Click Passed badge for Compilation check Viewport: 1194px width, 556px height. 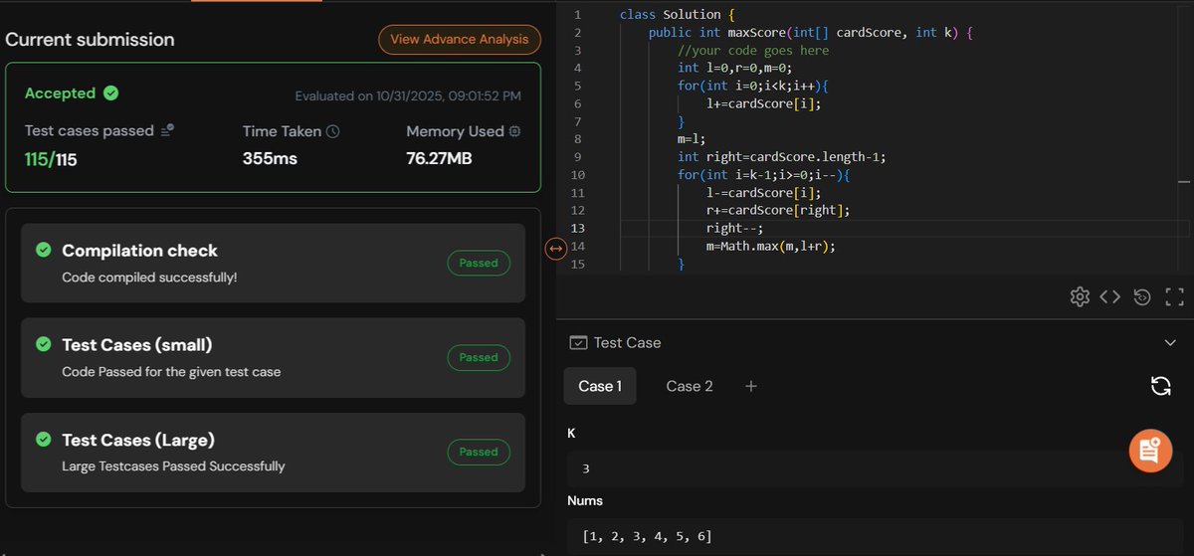point(479,264)
